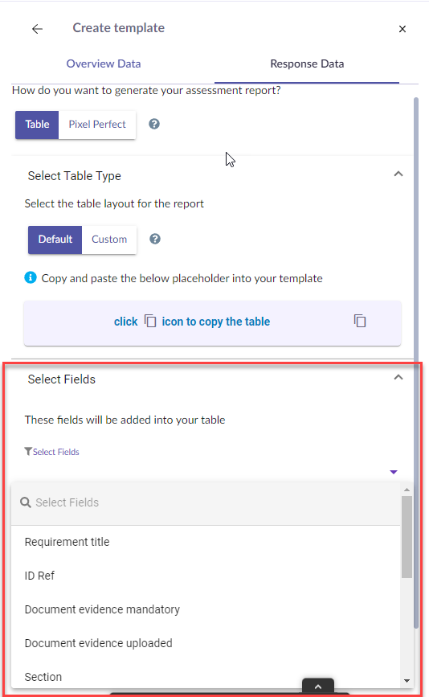Close the Create template panel
The image size is (429, 697).
(x=402, y=29)
